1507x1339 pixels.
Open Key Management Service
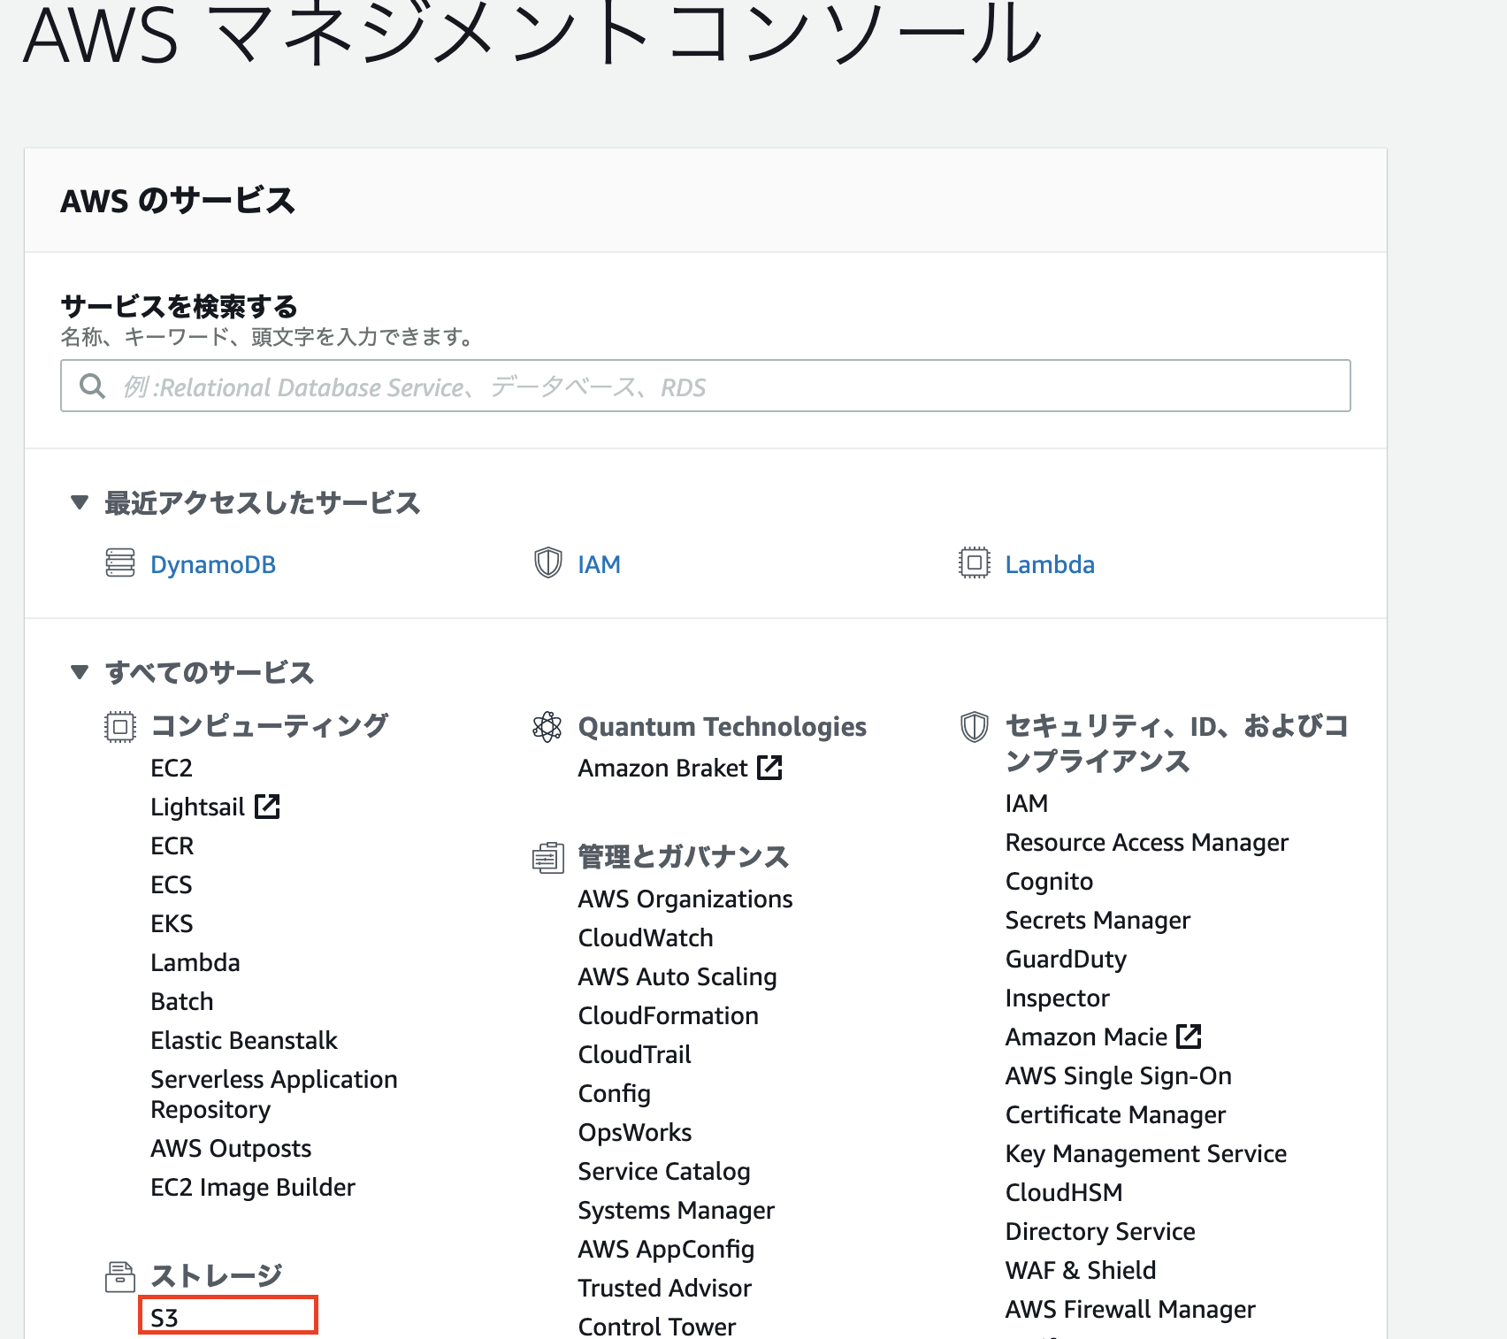tap(1146, 1153)
